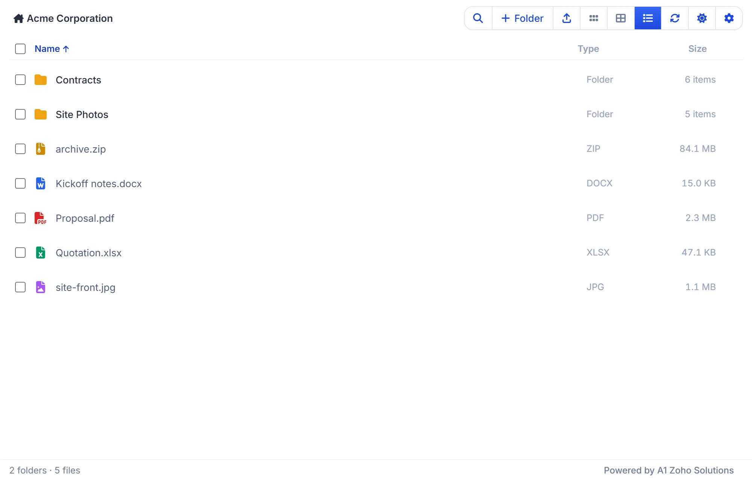Switch to large tile table view
752x481 pixels.
click(x=621, y=18)
